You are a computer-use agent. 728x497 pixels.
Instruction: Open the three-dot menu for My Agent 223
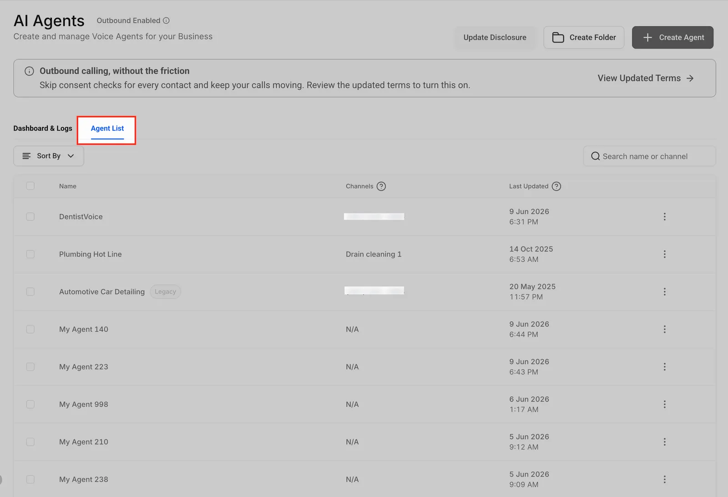665,367
